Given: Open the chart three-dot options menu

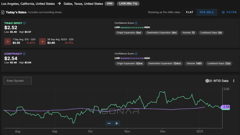Looking at the screenshot, I should [233, 81].
